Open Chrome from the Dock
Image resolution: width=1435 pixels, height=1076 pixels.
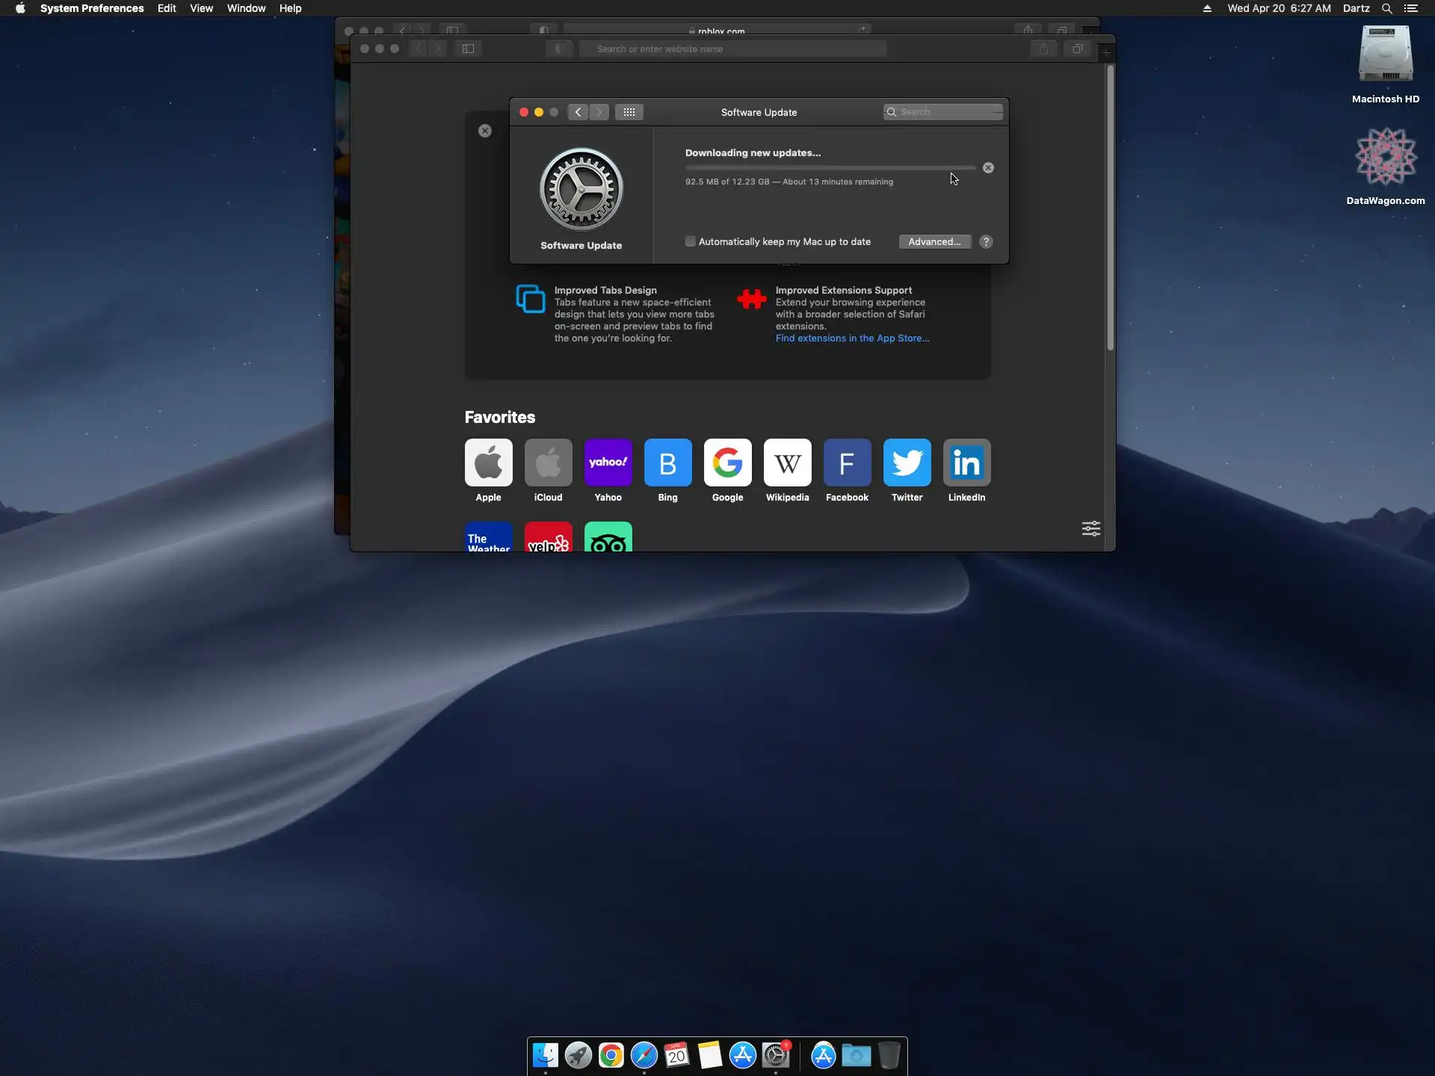(x=611, y=1055)
